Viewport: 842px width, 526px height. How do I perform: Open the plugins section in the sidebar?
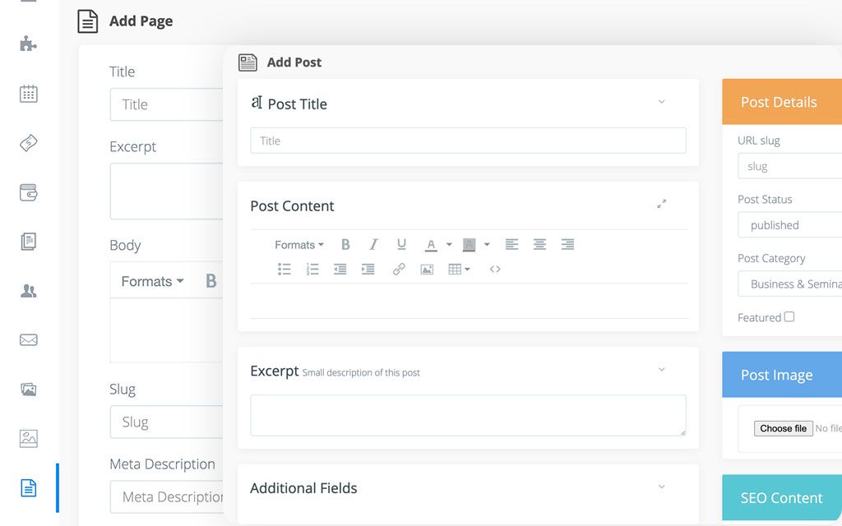28,44
